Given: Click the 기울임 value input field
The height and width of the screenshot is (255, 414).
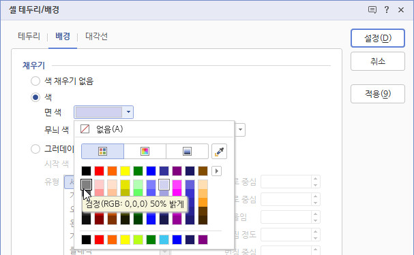Looking at the screenshot, I should 286,217.
